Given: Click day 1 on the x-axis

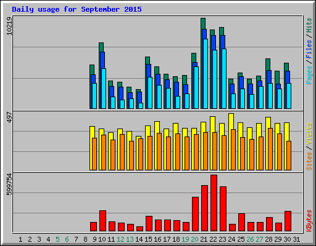Looking at the screenshot, I should [x=20, y=239].
